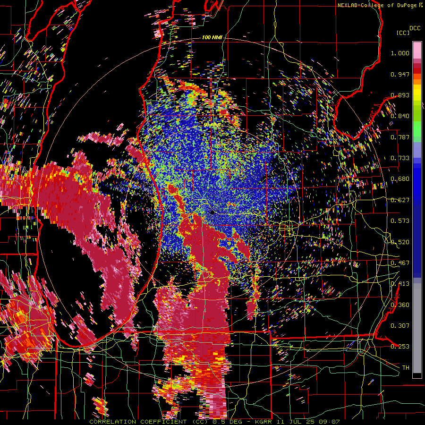
Task: Click the 0.573 scale value
Action: pos(400,221)
